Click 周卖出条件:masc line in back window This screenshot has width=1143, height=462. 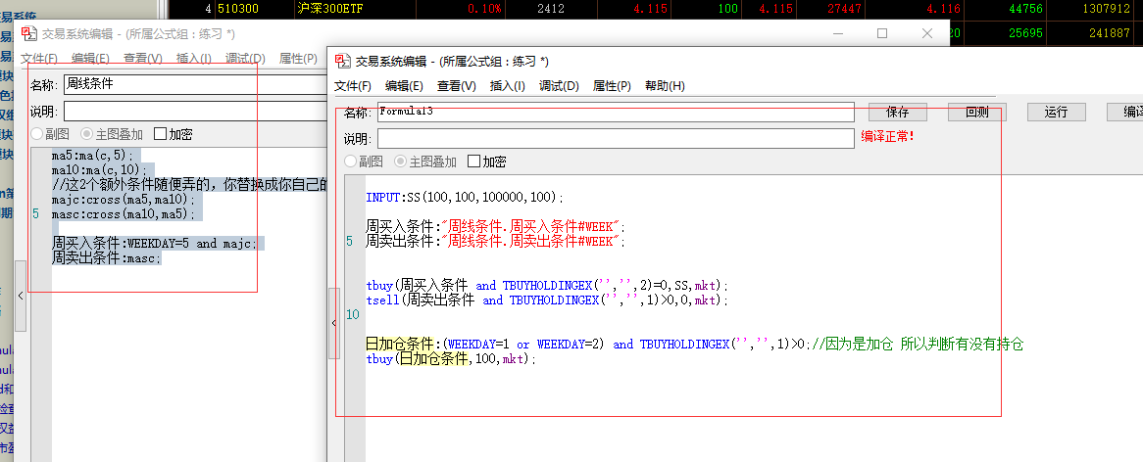[x=107, y=258]
